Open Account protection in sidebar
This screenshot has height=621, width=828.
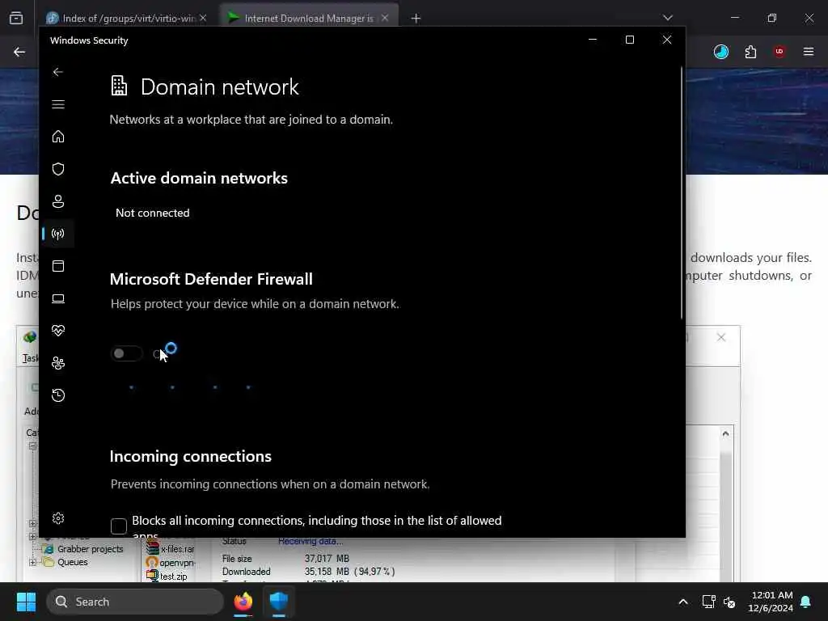tap(58, 201)
